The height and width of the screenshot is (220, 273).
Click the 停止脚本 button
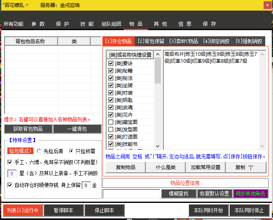pyautogui.click(x=104, y=210)
